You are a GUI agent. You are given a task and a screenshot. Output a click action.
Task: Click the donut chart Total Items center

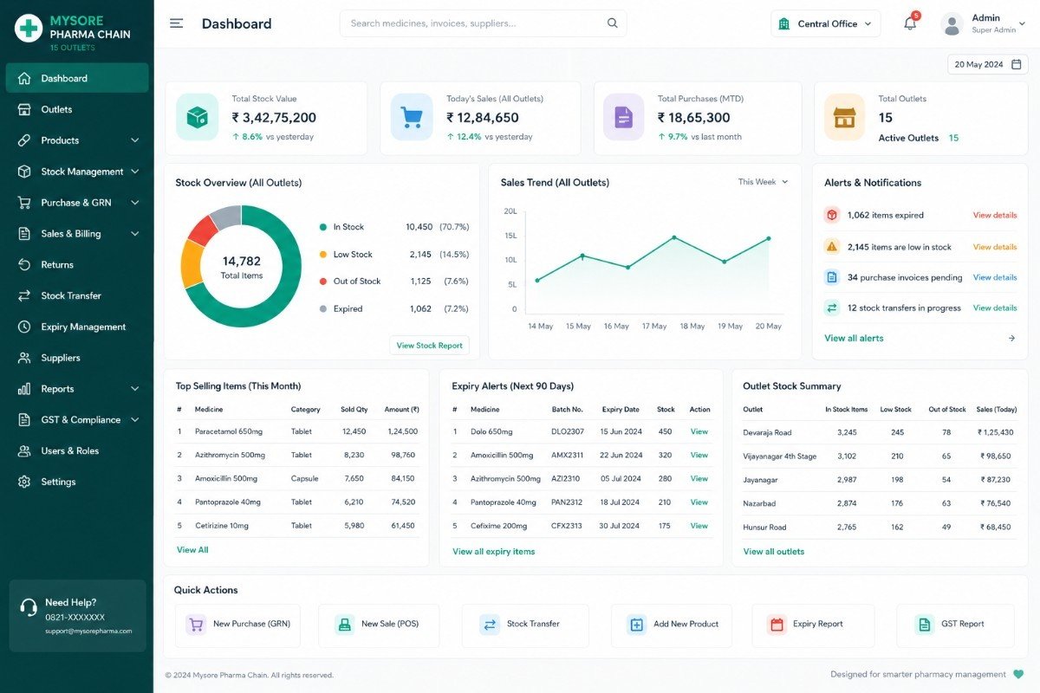[241, 266]
